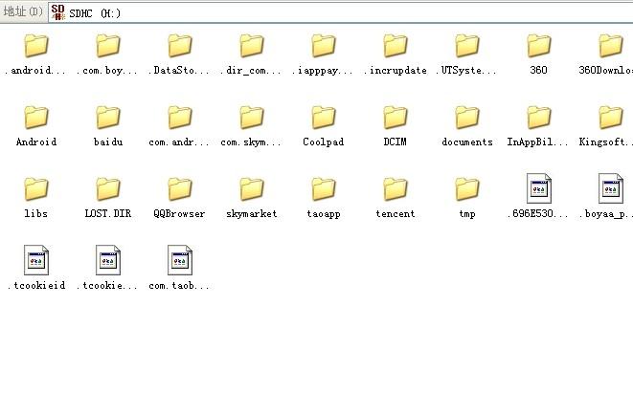This screenshot has width=633, height=393.
Task: Click the baidu name label
Action: click(108, 142)
